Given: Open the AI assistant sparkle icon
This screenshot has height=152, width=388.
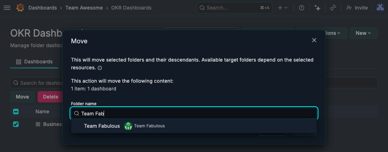Looking at the screenshot, I should 317,8.
